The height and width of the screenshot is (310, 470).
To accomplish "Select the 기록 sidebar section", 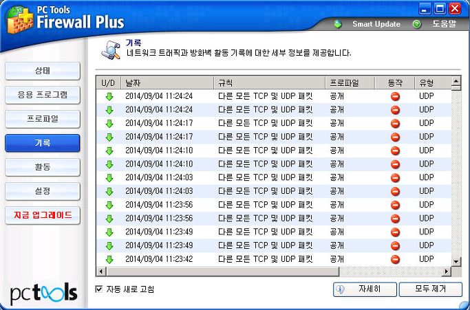I will [x=43, y=143].
